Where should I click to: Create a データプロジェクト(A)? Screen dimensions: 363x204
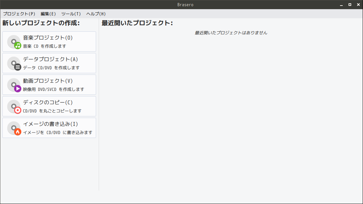49,63
